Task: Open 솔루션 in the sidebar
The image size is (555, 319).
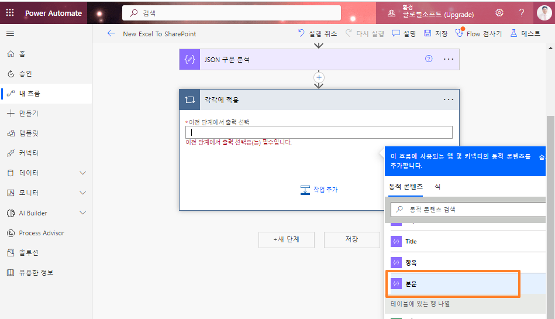Action: tap(46, 253)
